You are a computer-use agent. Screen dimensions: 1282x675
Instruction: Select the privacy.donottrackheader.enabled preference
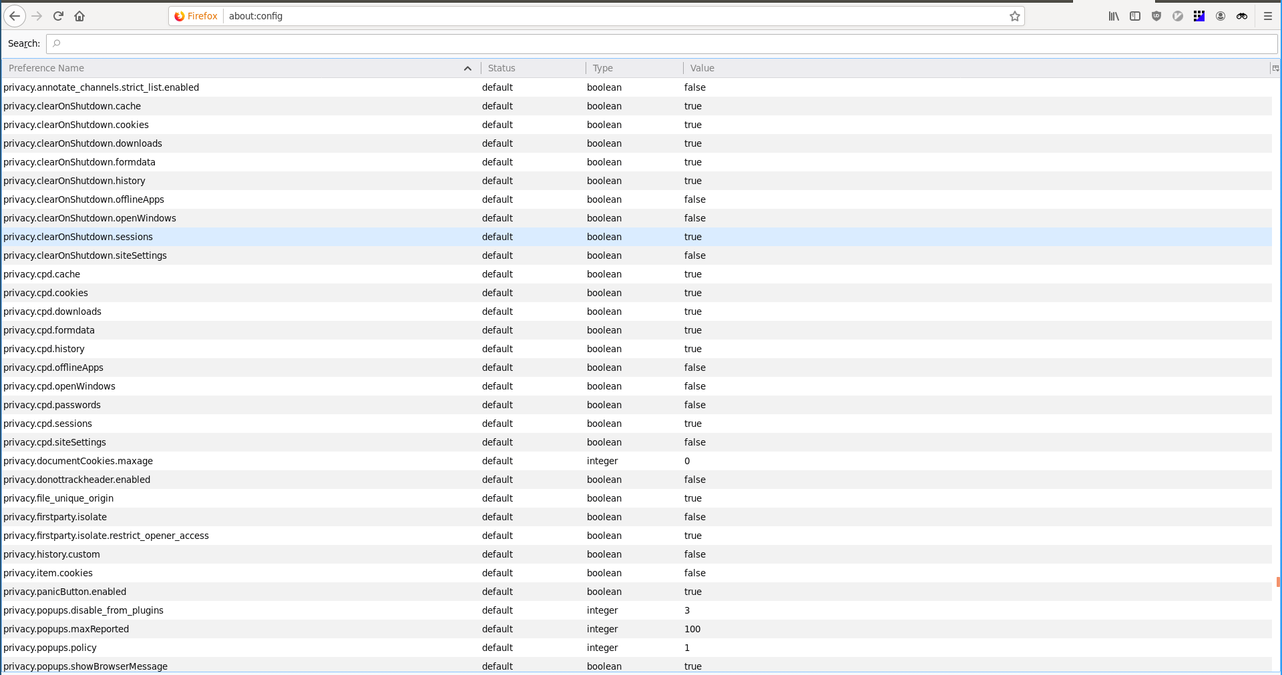click(x=637, y=480)
